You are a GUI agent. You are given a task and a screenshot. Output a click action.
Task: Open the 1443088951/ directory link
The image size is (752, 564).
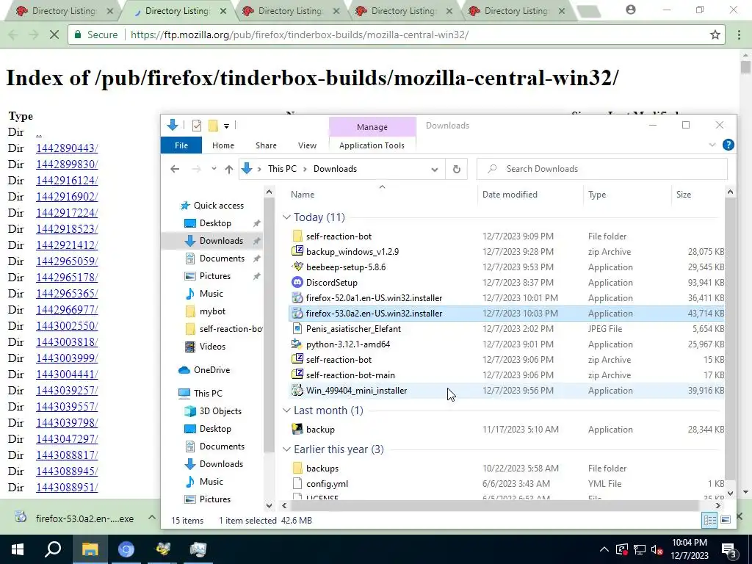(x=67, y=488)
